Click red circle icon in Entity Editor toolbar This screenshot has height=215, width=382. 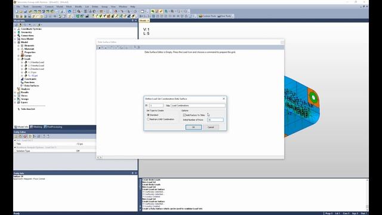pos(25,136)
